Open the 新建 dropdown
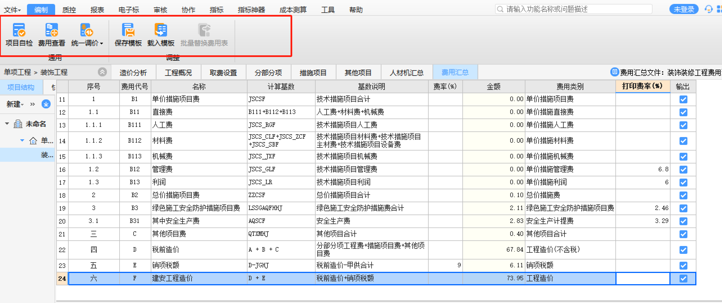Screen dimensions: 722x303 click(15, 104)
